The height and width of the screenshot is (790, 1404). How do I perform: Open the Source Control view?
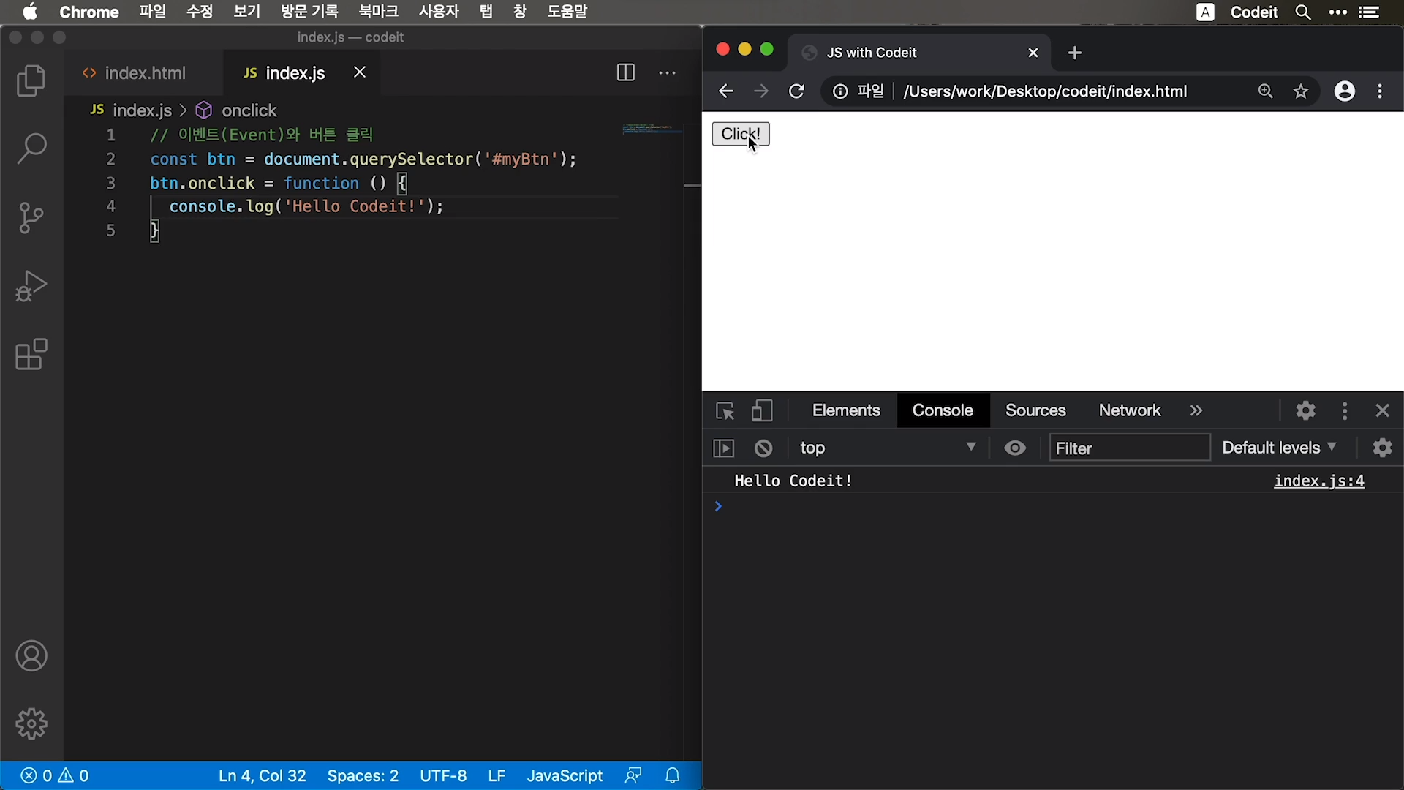31,217
